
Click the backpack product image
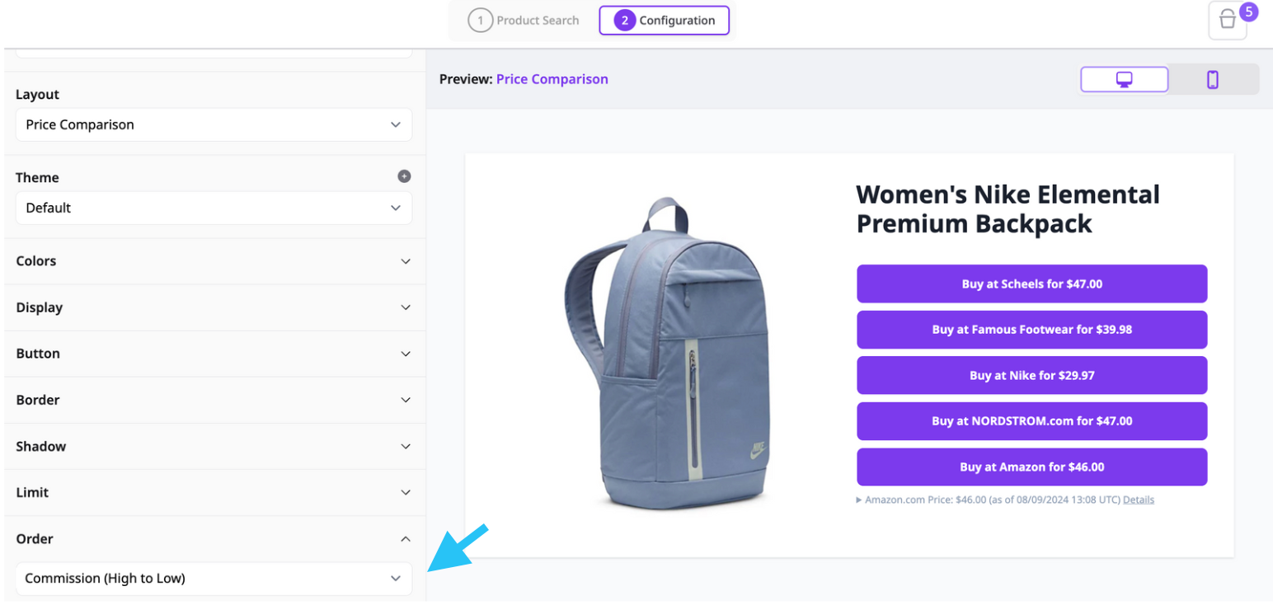(x=666, y=354)
